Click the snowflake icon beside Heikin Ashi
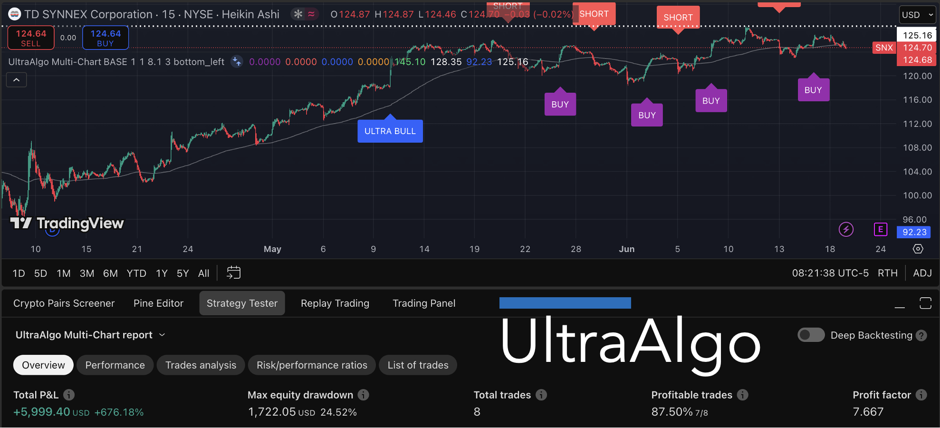Screen dimensions: 940x428 298,14
